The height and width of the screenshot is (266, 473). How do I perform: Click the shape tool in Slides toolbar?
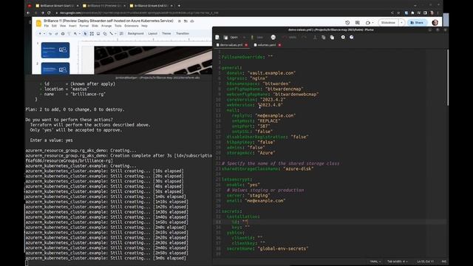pos(105,33)
